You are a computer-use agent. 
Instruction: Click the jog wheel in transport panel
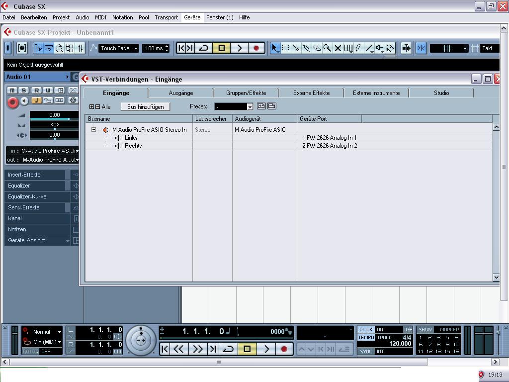point(141,340)
